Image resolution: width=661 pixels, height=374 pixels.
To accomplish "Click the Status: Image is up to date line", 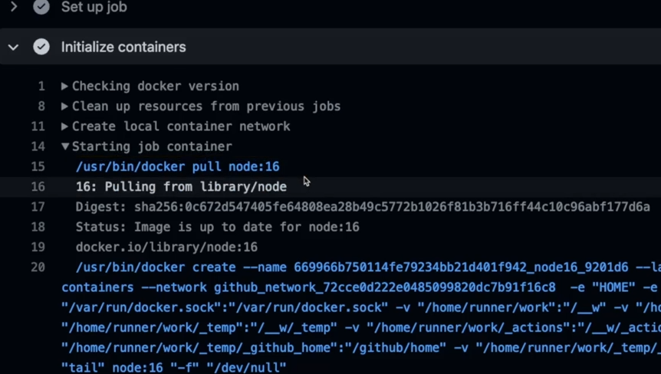I will (x=217, y=227).
